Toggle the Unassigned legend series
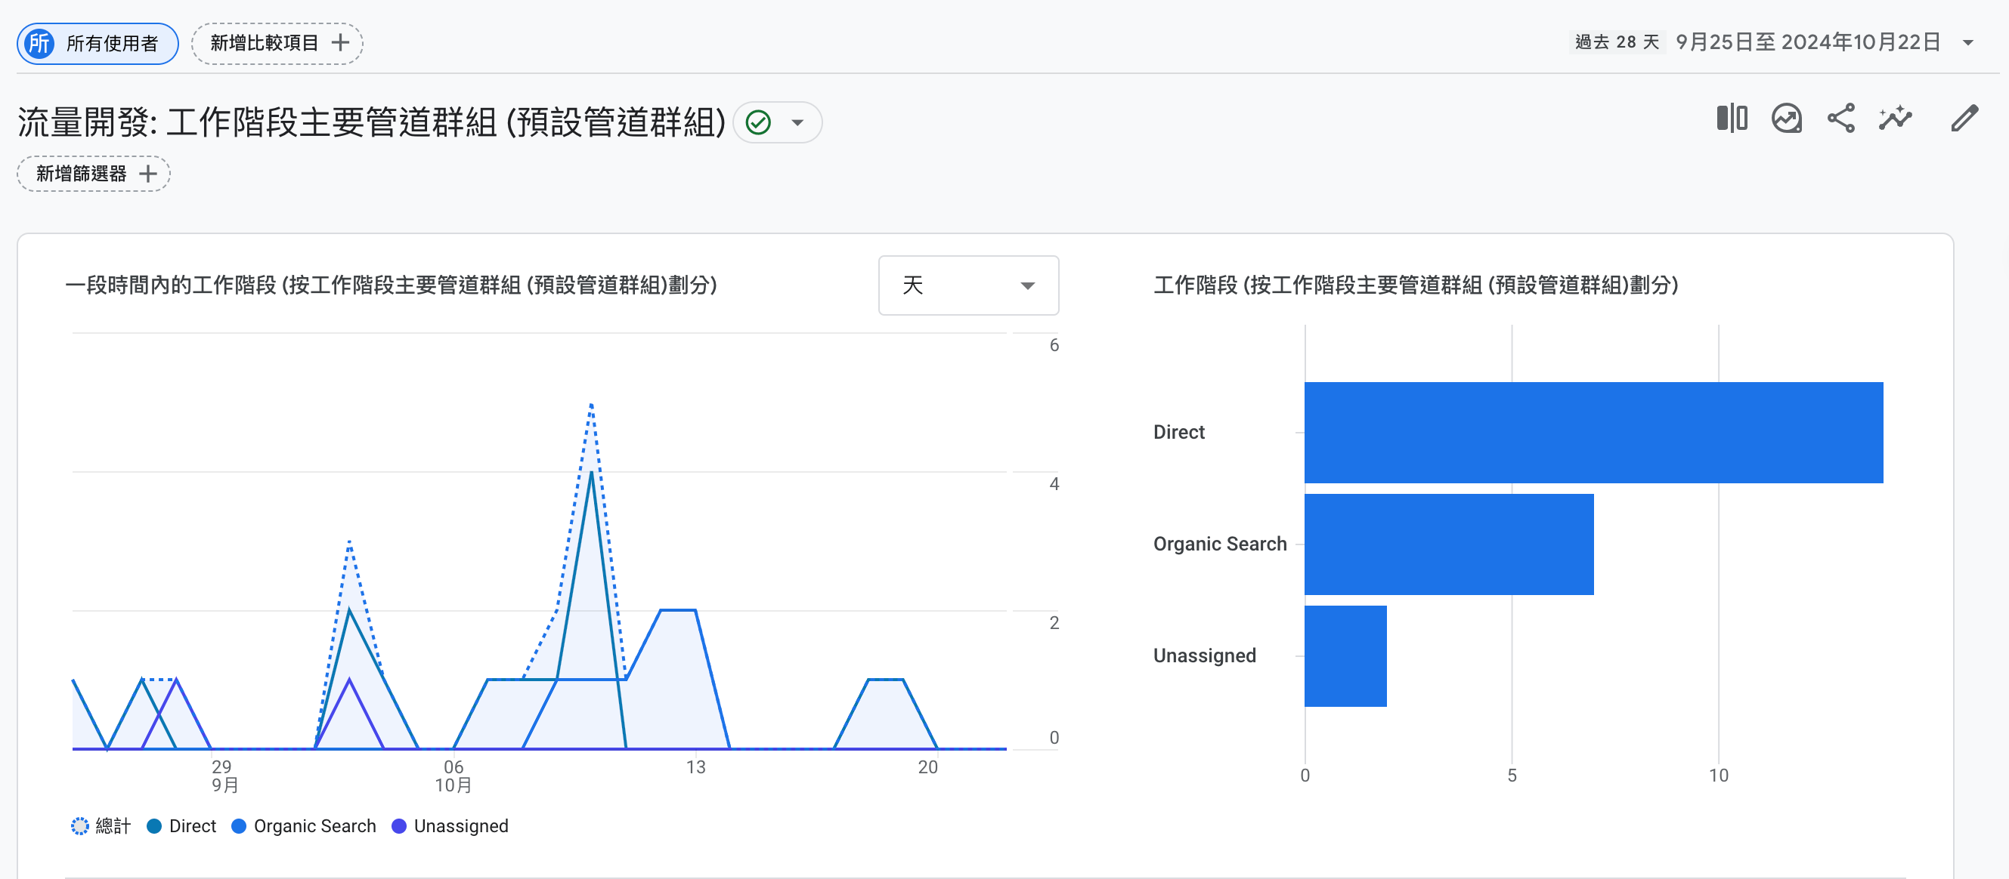Viewport: 2009px width, 879px height. click(450, 826)
